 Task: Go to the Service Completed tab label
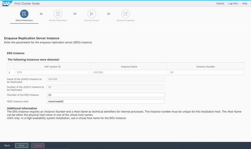point(125,20)
